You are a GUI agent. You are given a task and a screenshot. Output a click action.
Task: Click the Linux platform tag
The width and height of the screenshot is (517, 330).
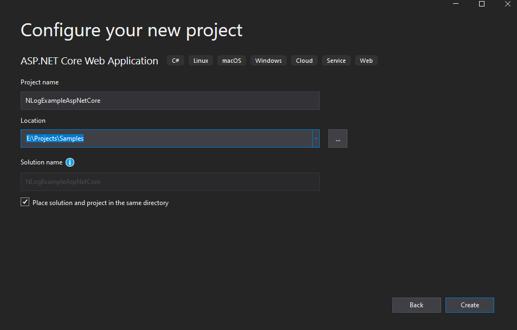tap(201, 61)
